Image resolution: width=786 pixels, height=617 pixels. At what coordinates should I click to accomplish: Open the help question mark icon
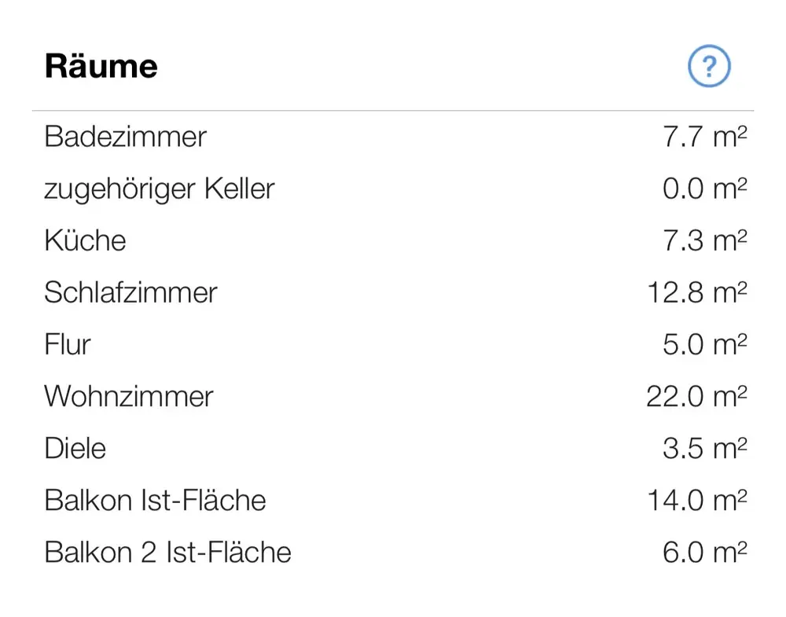point(709,66)
